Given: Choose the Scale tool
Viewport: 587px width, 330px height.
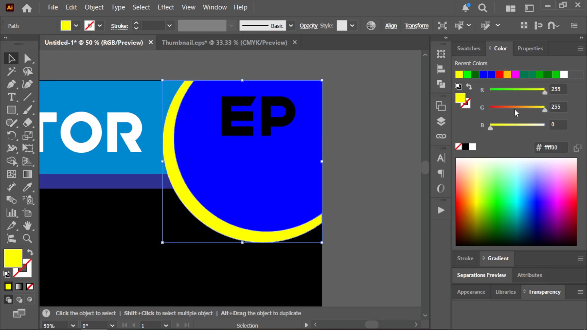Looking at the screenshot, I should pos(28,136).
